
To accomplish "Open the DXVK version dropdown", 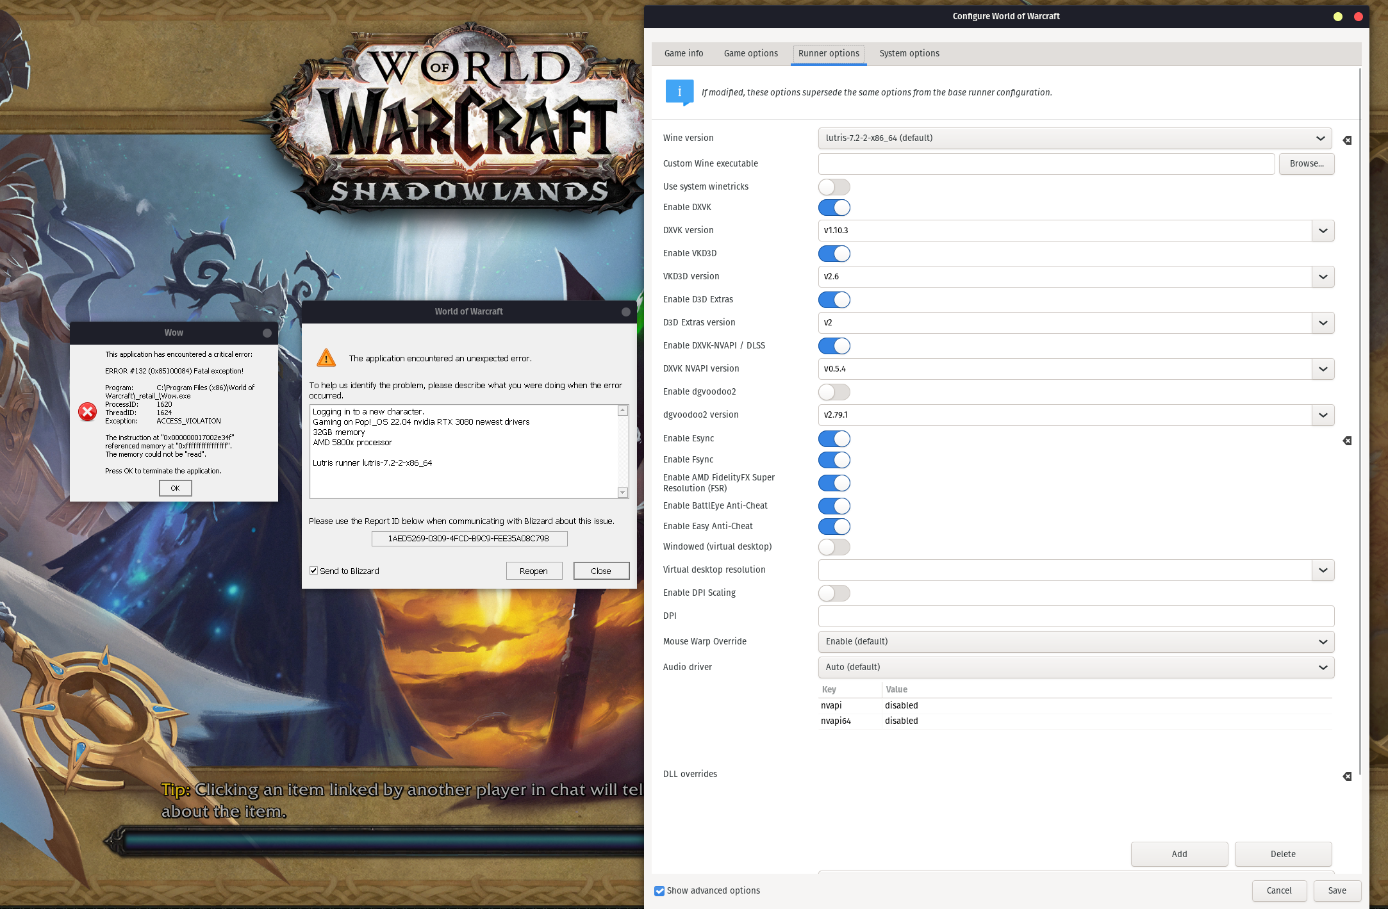I will tap(1323, 231).
